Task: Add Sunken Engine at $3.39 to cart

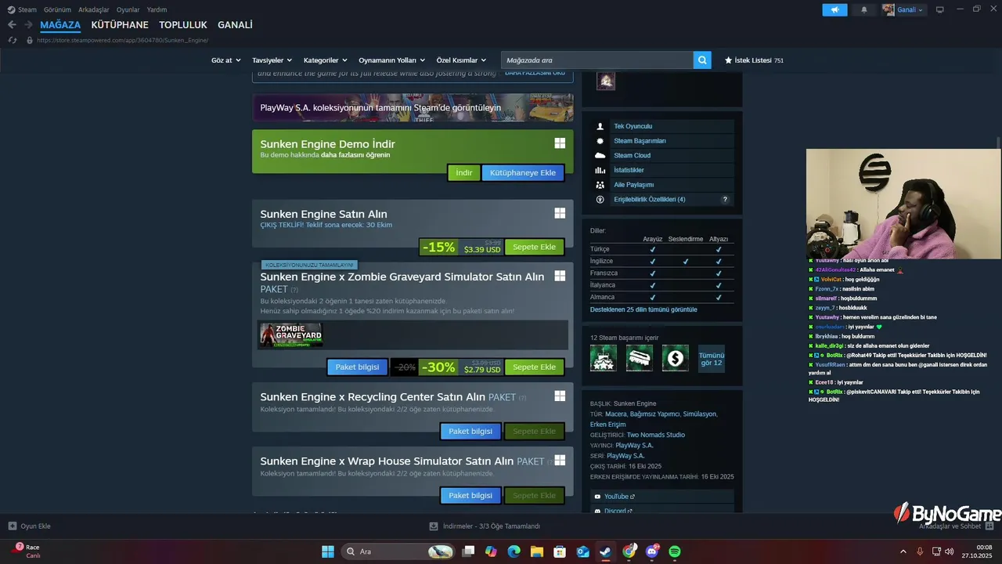Action: pos(534,247)
